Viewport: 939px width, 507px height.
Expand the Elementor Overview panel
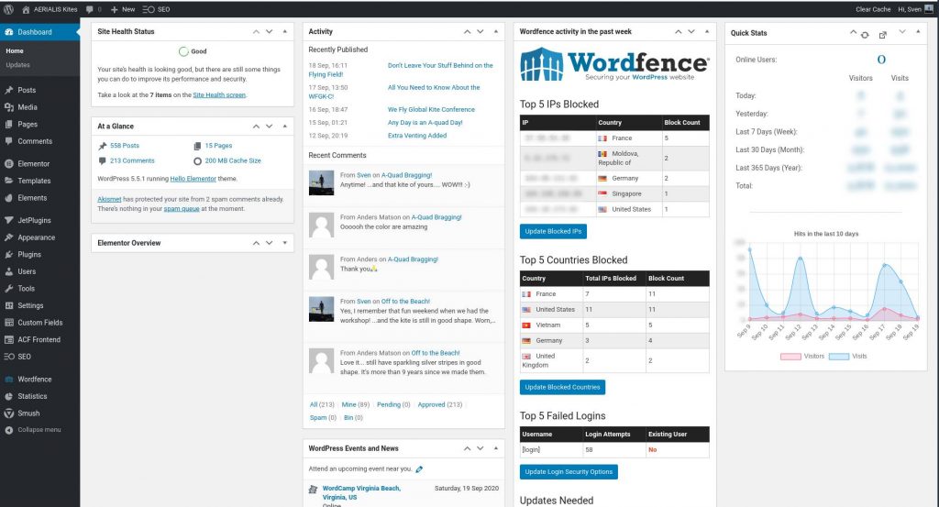[x=285, y=243]
